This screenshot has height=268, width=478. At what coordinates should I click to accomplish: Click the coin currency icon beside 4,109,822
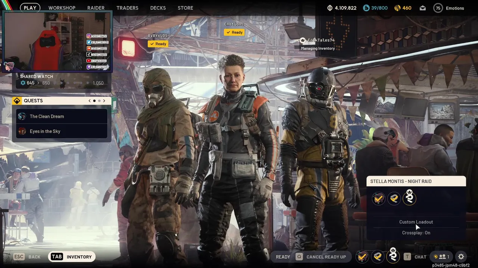pyautogui.click(x=330, y=8)
